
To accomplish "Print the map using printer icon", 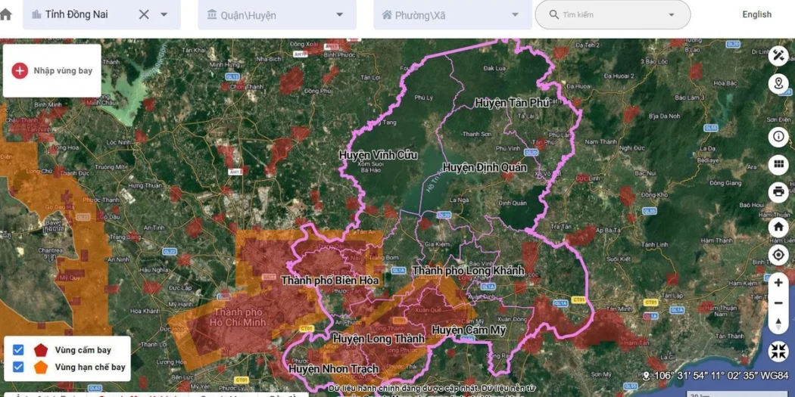I will 778,192.
